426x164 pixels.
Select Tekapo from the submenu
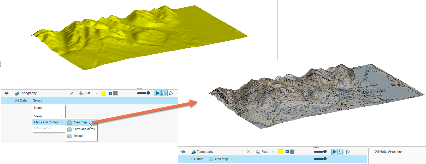tap(81, 136)
